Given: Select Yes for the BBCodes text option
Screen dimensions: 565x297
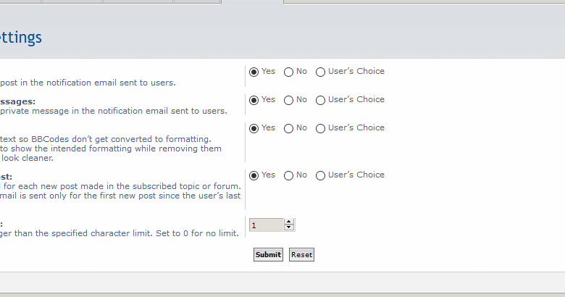Looking at the screenshot, I should [254, 128].
